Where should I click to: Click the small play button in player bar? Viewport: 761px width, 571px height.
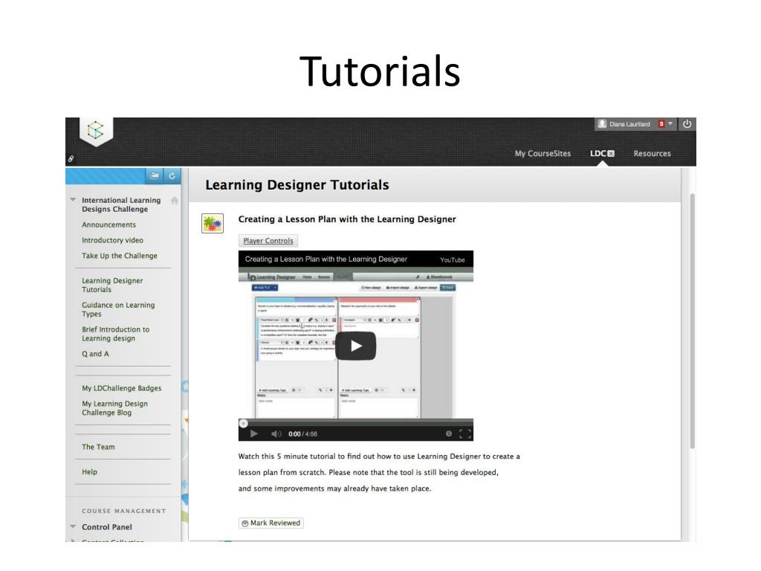pyautogui.click(x=254, y=433)
